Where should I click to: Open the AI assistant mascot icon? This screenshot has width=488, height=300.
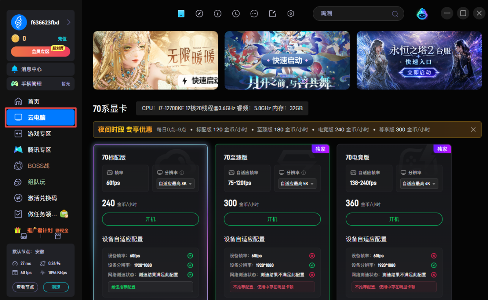tap(422, 13)
